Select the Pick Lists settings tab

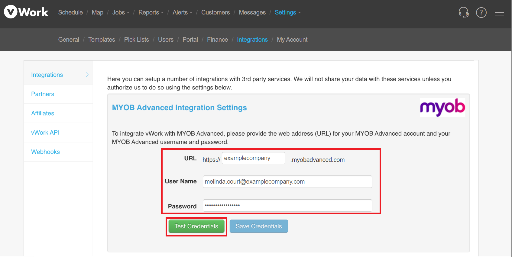pos(136,40)
